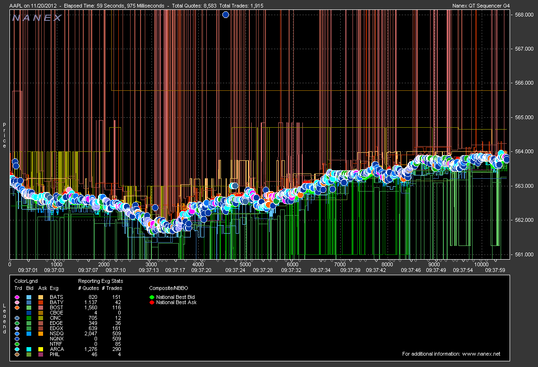Click the 5000 sequence tick on x-axis

tap(245, 264)
